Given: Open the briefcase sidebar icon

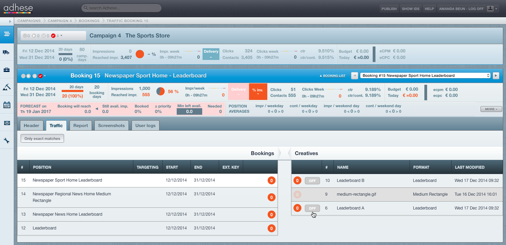Looking at the screenshot, I should pyautogui.click(x=7, y=70).
